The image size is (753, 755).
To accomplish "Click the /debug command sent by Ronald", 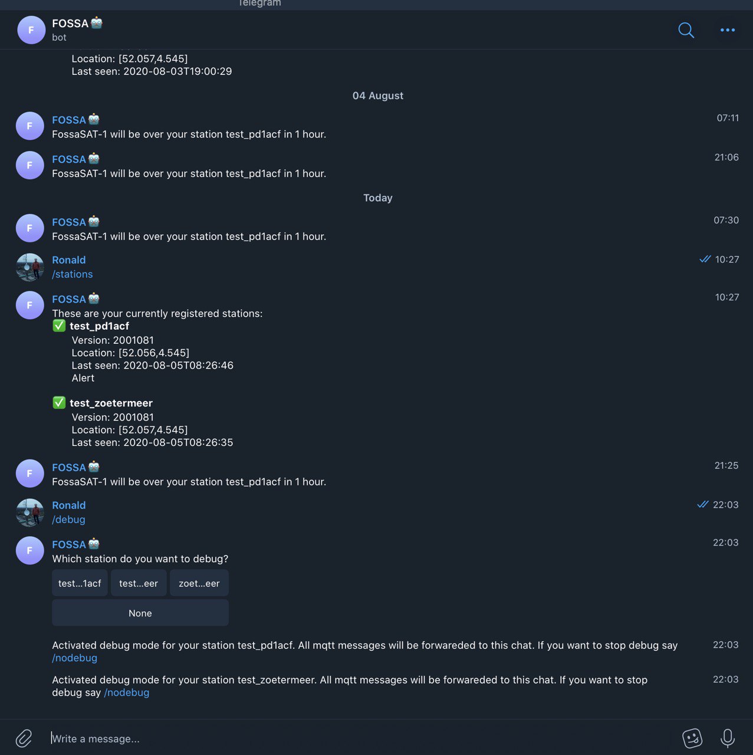I will (x=68, y=520).
